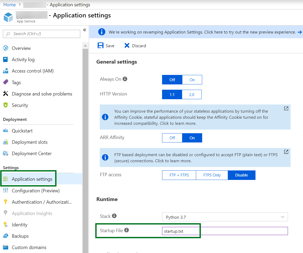Open Custom domains in sidebar
The height and width of the screenshot is (253, 303).
[29, 247]
